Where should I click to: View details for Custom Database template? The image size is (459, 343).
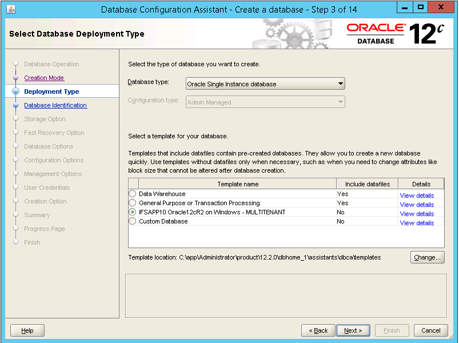click(x=417, y=223)
